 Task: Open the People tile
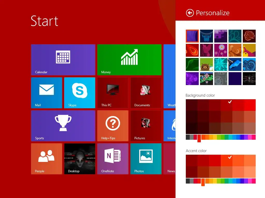[47, 159]
